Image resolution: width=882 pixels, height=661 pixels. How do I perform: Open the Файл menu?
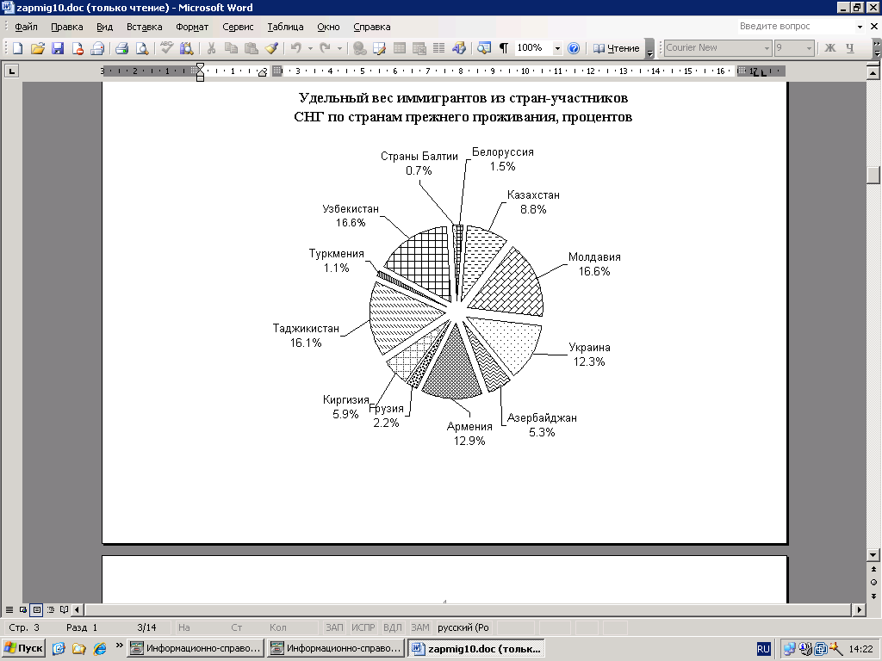[26, 27]
